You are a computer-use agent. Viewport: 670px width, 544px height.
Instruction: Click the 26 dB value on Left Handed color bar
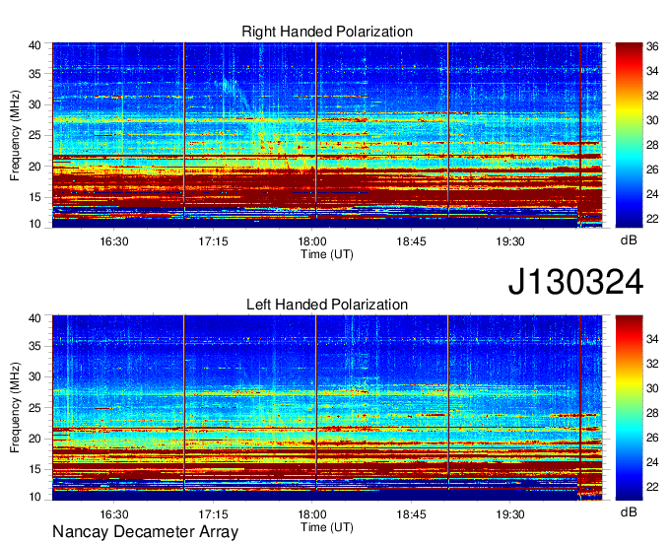pyautogui.click(x=652, y=438)
